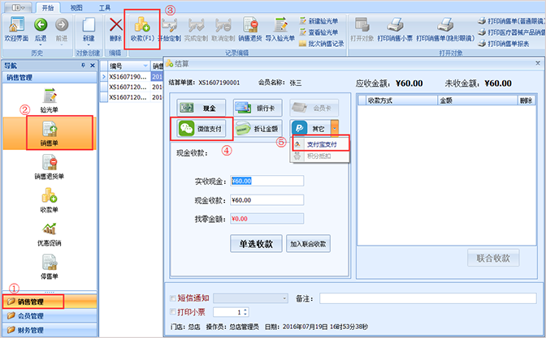This screenshot has width=546, height=338.
Task: Pay with 现金 cash button
Action: (x=201, y=108)
